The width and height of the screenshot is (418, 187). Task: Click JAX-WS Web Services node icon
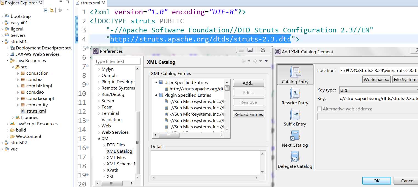(x=12, y=54)
